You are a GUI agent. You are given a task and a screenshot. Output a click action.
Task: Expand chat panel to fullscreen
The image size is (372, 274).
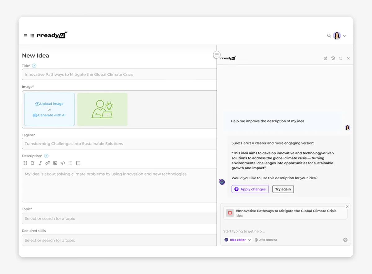pos(341,58)
